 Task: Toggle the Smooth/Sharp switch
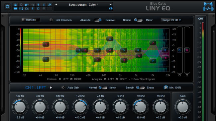pyautogui.click(x=140, y=88)
